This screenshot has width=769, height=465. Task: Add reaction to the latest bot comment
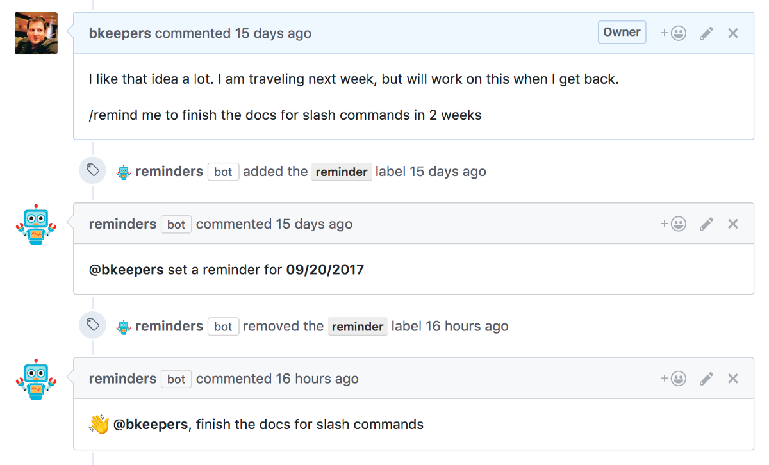[x=674, y=379]
